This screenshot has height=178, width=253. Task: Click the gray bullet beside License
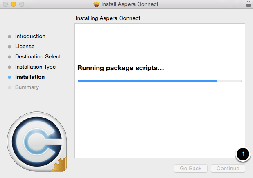pyautogui.click(x=9, y=47)
